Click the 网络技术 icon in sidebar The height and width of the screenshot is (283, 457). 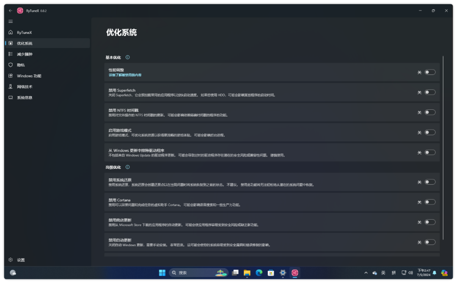(11, 87)
